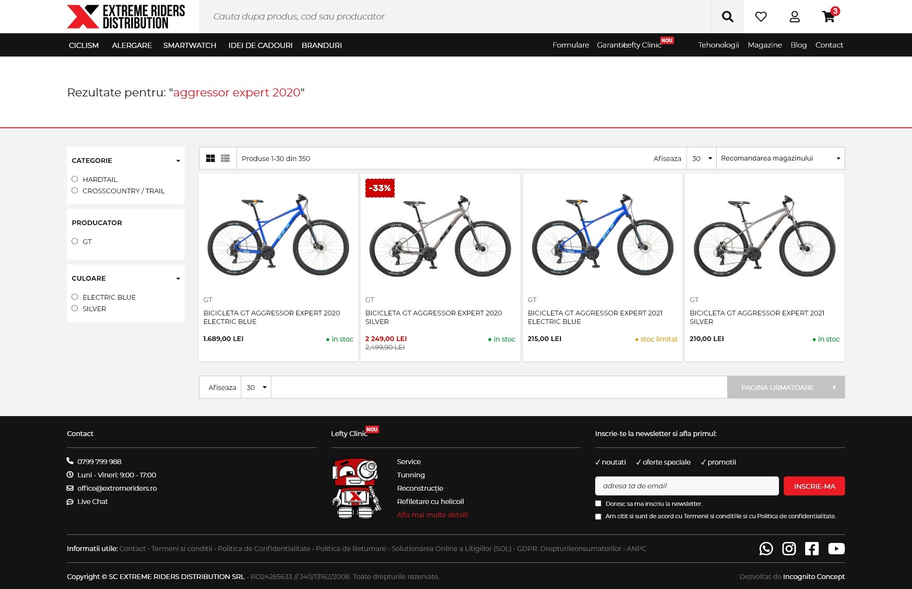
Task: Check the newsletter subscription checkbox
Action: click(598, 503)
